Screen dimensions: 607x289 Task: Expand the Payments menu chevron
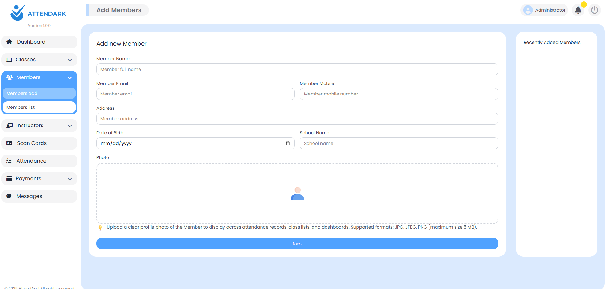click(70, 179)
